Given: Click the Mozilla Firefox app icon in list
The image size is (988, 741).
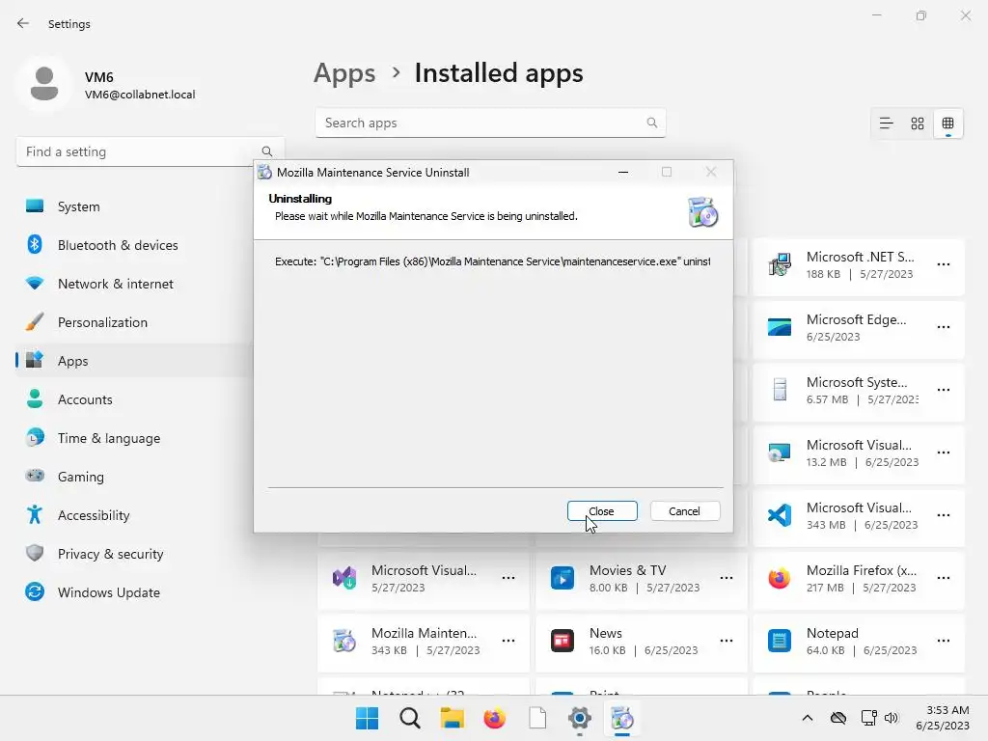Looking at the screenshot, I should coord(780,578).
